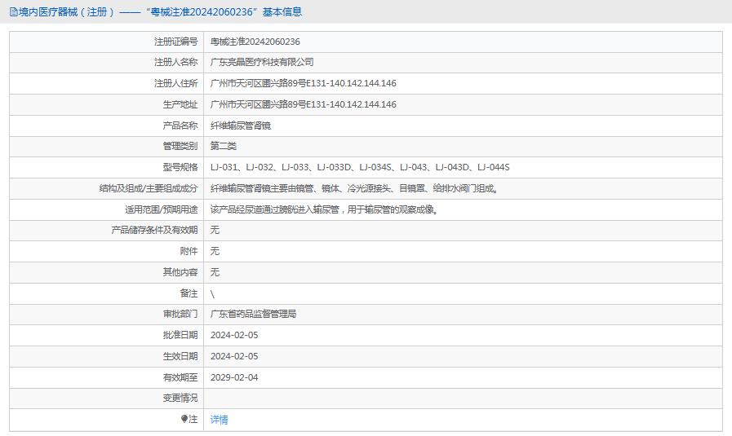Click the 适用范围/预期用途 label
Screen dimensions: 732x436
[161, 209]
